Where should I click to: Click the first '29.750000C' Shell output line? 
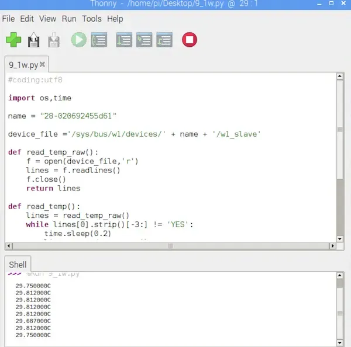coord(33,286)
